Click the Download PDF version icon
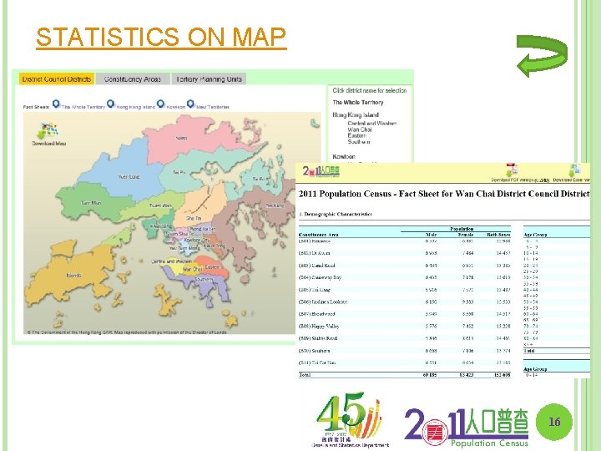601x451 pixels. coord(512,170)
